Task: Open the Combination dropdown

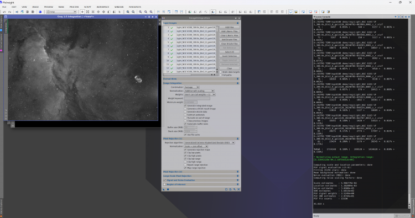Action: (191, 87)
